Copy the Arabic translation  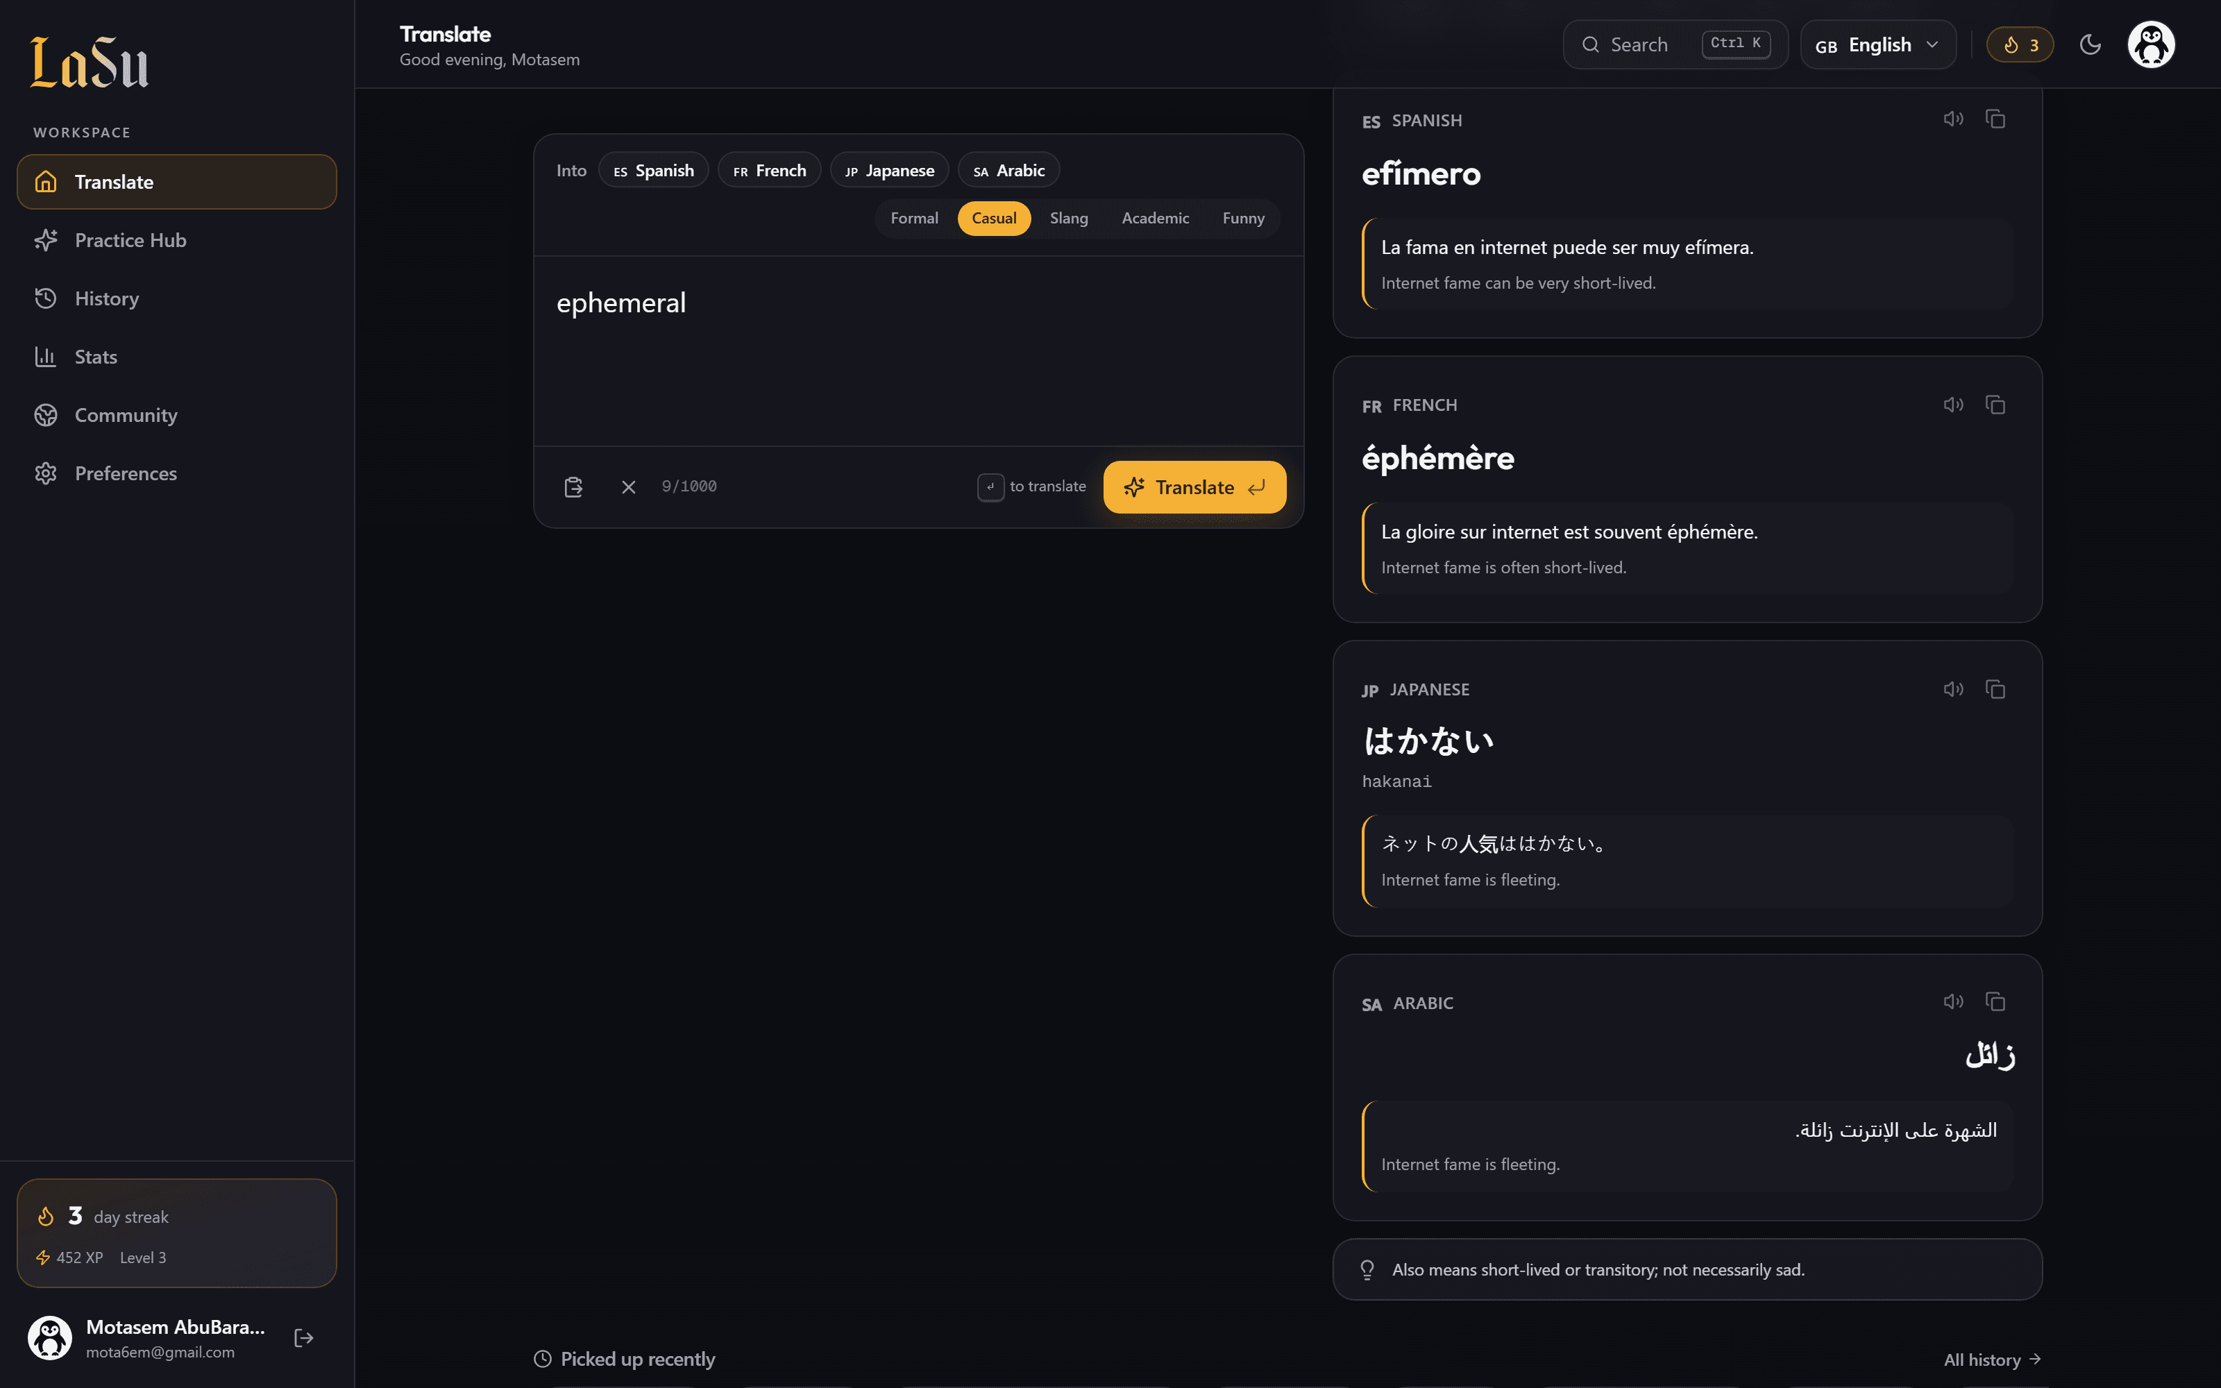(x=1995, y=1001)
